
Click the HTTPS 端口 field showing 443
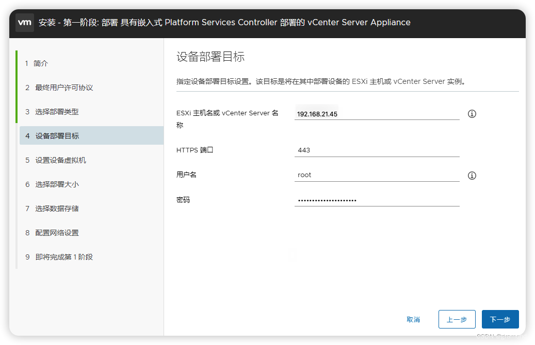click(377, 150)
